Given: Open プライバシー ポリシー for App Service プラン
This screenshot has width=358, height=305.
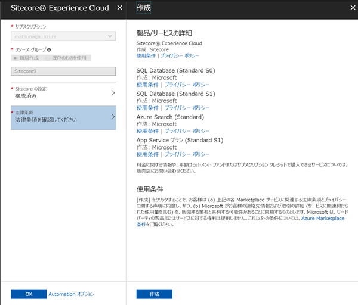Looking at the screenshot, I should pos(187,154).
